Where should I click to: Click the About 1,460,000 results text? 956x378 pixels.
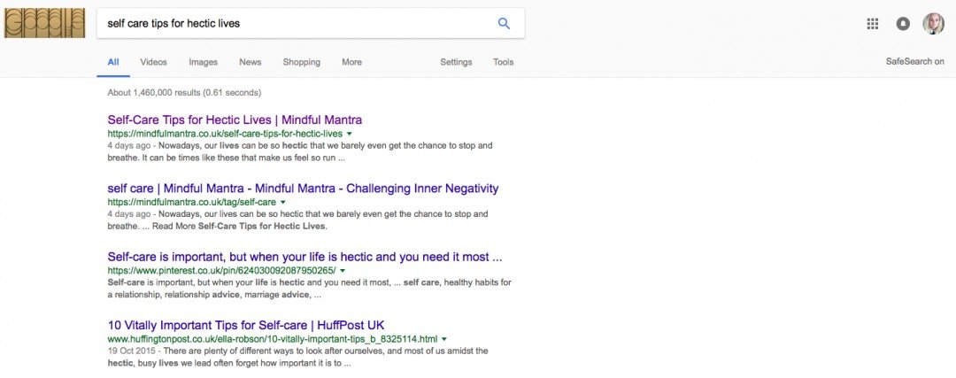pyautogui.click(x=184, y=93)
